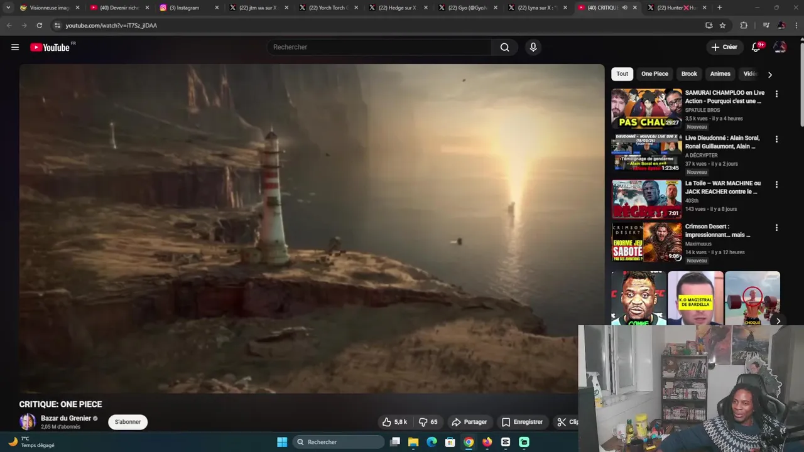Click the Windows taskbar Rechercher search box
The image size is (804, 452).
tap(339, 442)
